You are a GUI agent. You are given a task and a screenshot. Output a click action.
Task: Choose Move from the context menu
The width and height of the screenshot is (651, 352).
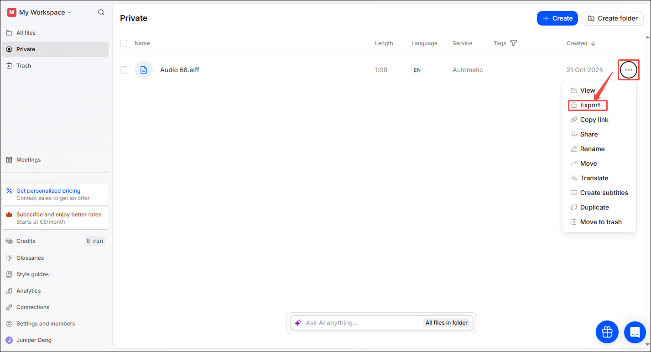(599, 163)
